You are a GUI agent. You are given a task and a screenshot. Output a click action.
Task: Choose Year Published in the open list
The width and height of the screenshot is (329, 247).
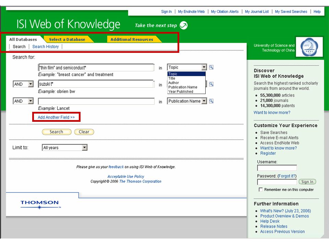click(186, 92)
